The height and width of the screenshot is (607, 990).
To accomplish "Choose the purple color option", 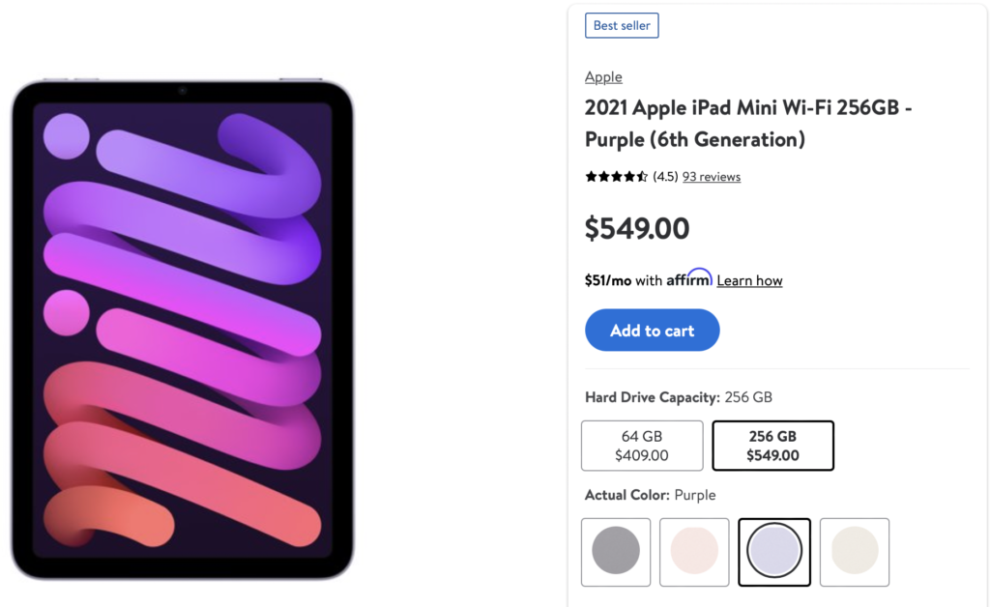I will 773,552.
